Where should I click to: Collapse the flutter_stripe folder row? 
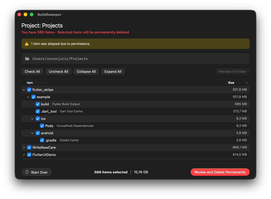click(x=24, y=90)
